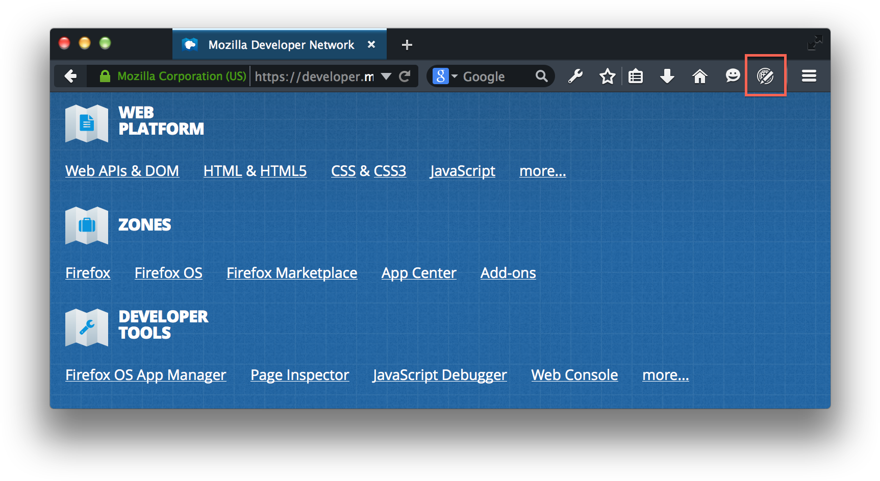The height and width of the screenshot is (481, 880).
Task: Open the Web Console link
Action: (574, 375)
